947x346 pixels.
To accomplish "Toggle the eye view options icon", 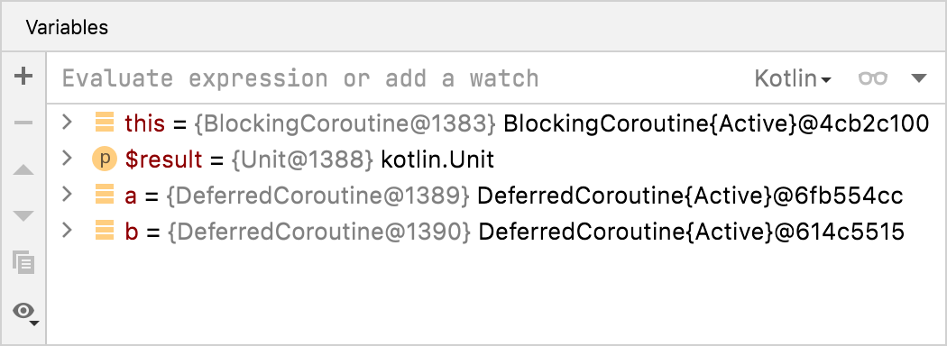I will tap(25, 313).
